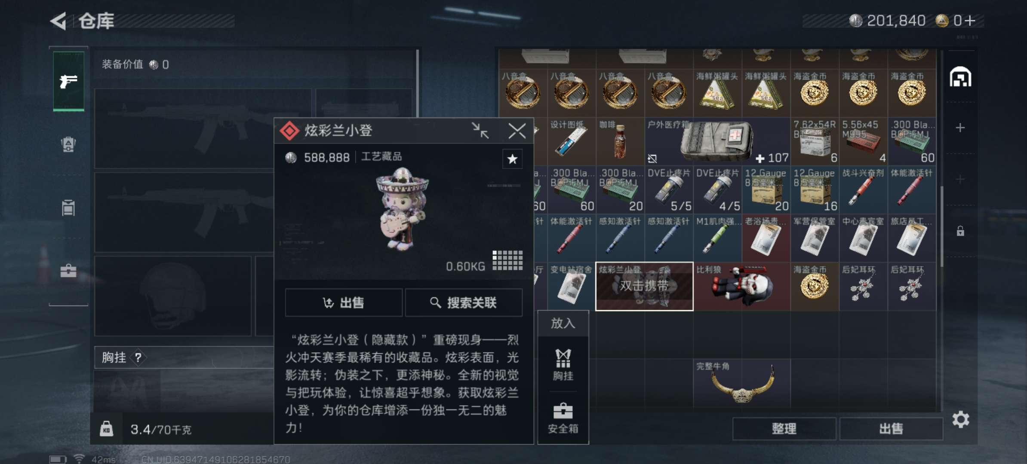Open the backpack icon in left sidebar

68,144
